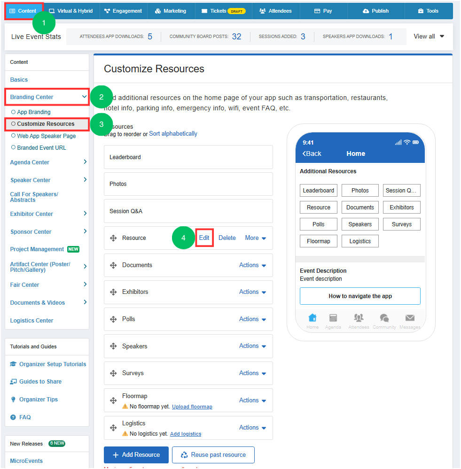The height and width of the screenshot is (469, 461).
Task: Click the move handle icon beside Speakers
Action: coord(113,346)
